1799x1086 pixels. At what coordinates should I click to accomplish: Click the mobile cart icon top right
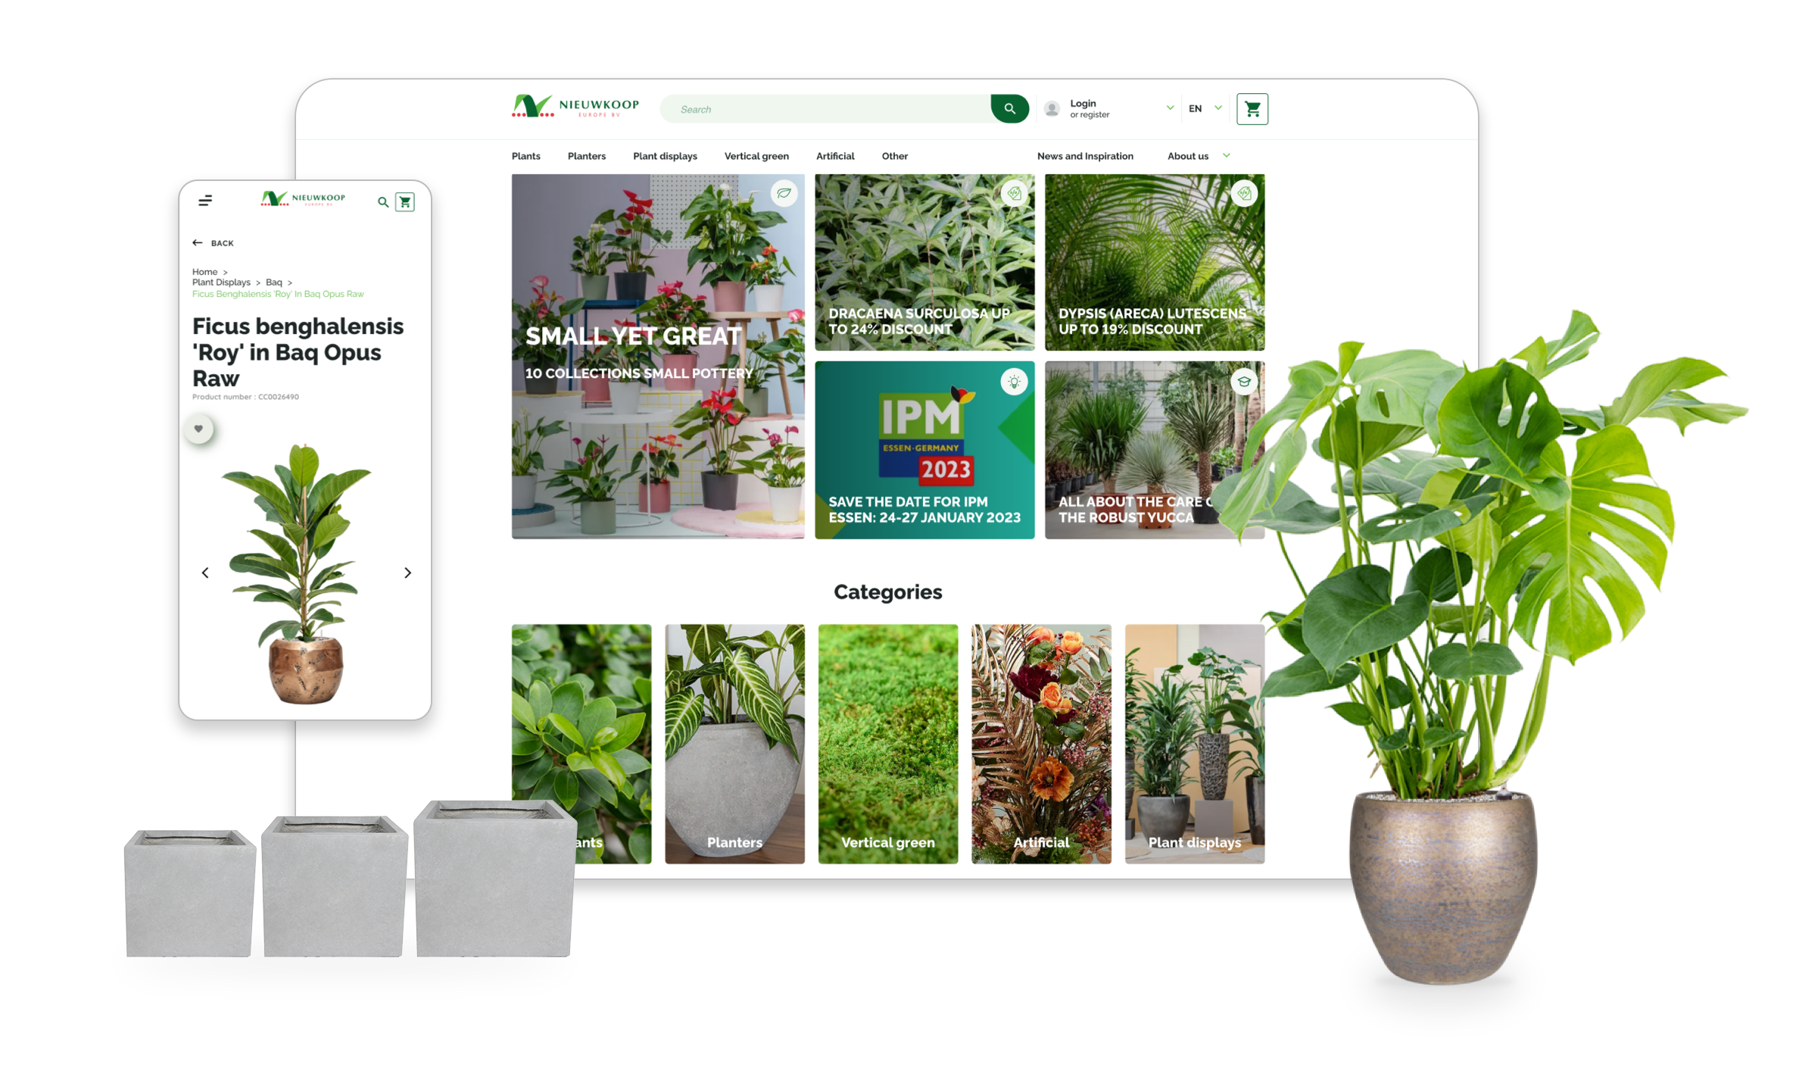(407, 201)
